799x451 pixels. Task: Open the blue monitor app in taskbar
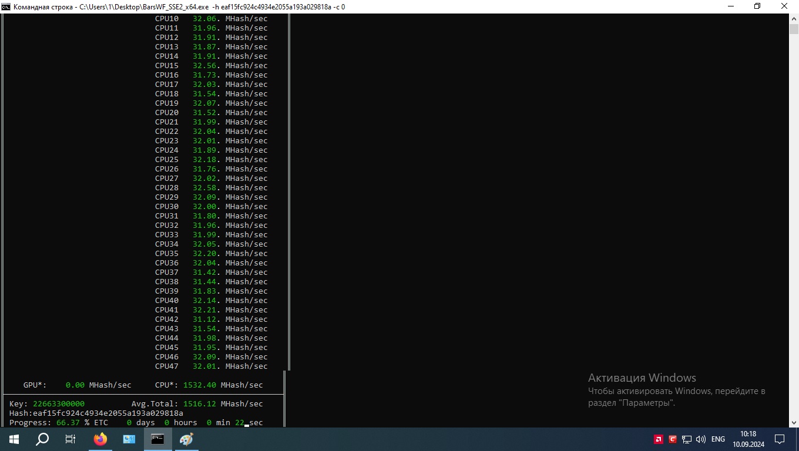(129, 439)
